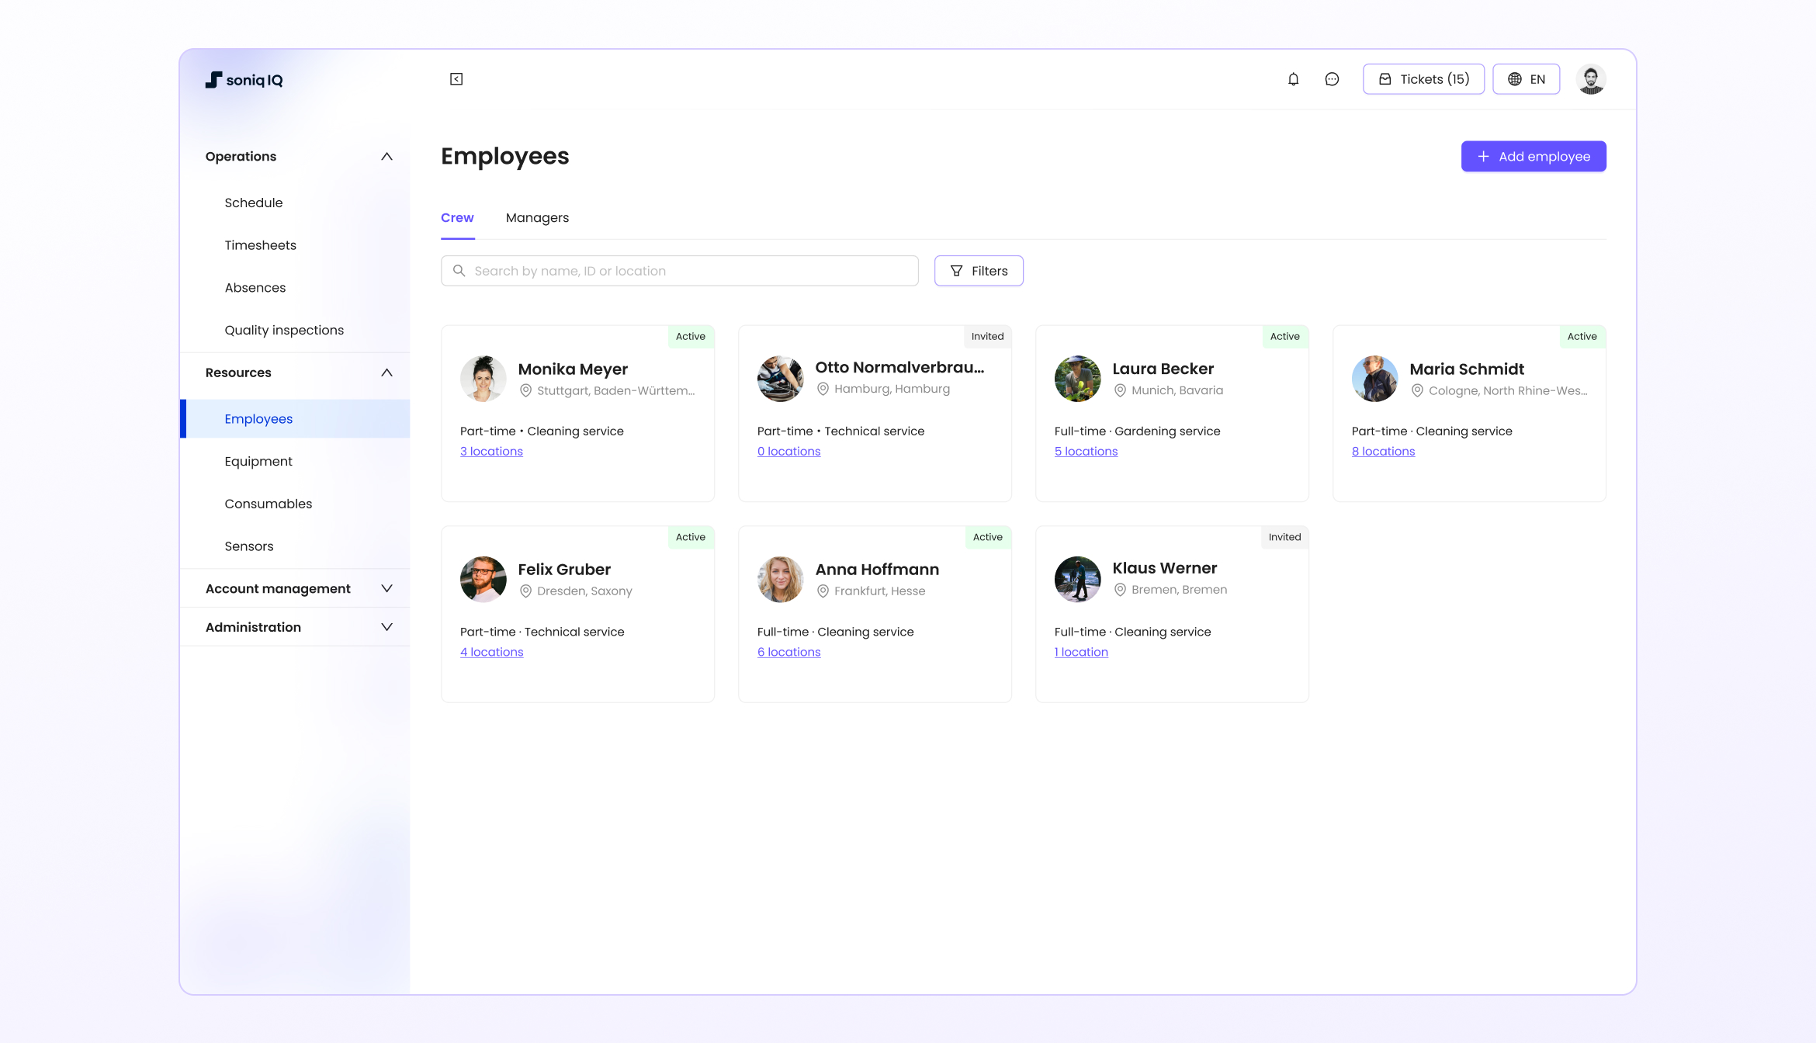Click the location pin icon on Laura Becker's card
This screenshot has height=1043, width=1816.
1119,390
